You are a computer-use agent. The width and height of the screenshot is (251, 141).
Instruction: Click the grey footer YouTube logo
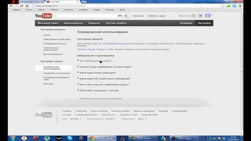pyautogui.click(x=44, y=115)
